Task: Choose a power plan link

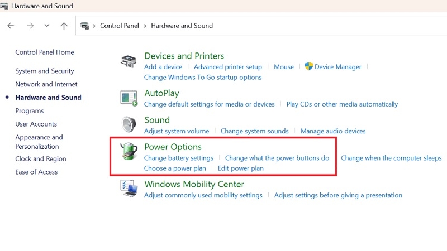Action: 175,168
